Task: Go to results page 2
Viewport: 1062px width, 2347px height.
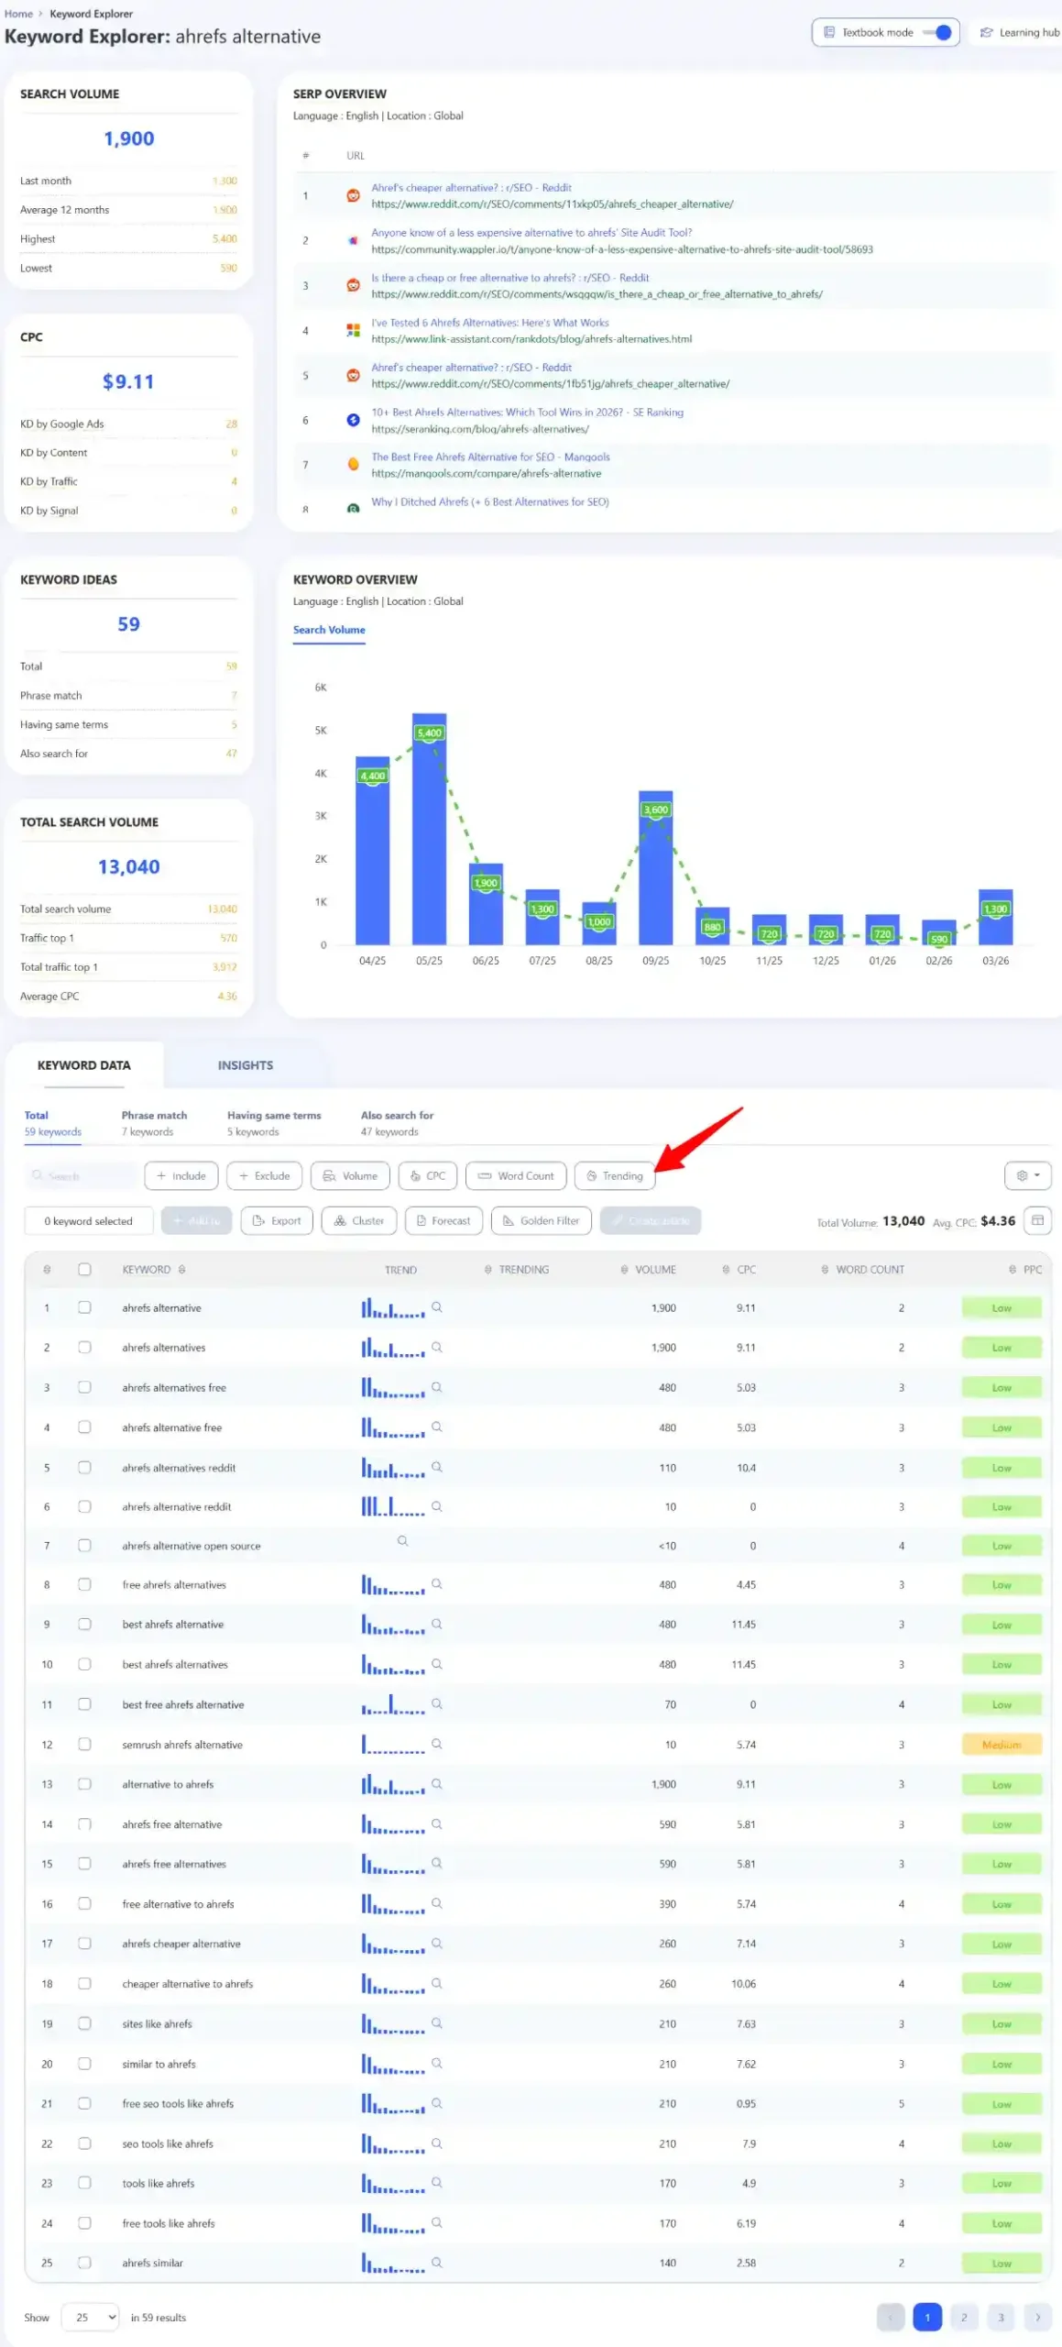Action: pyautogui.click(x=964, y=2317)
